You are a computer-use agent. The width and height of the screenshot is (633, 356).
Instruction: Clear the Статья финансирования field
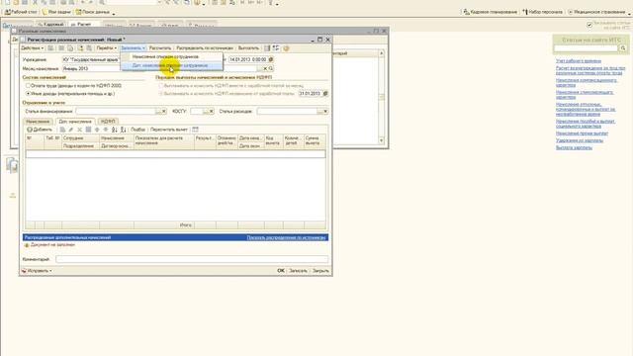pos(164,111)
